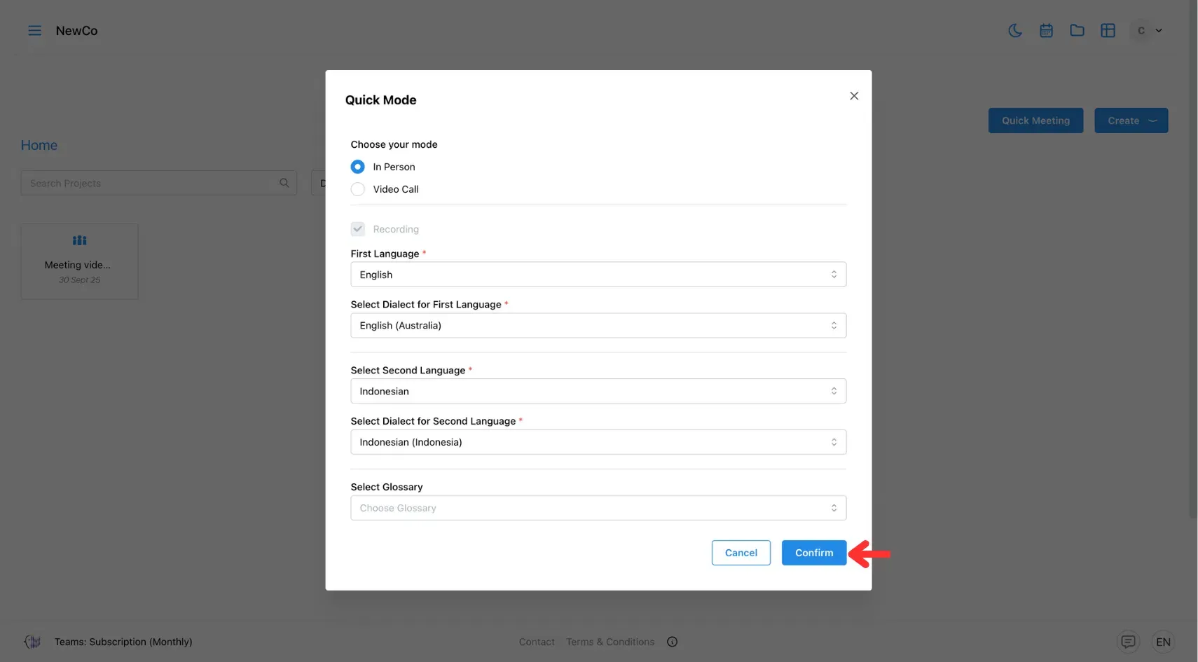Screen dimensions: 1198x662
Task: Open the projects folder icon
Action: click(x=1077, y=30)
